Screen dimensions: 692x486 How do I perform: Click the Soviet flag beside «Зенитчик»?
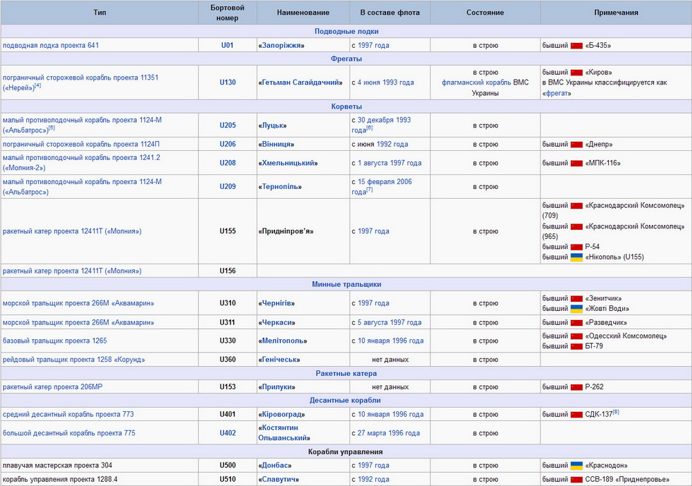[576, 298]
